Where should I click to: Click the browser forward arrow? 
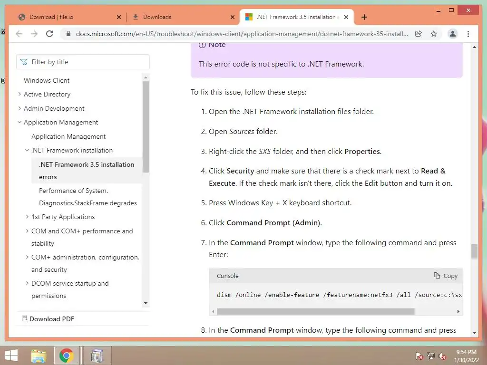(x=34, y=34)
